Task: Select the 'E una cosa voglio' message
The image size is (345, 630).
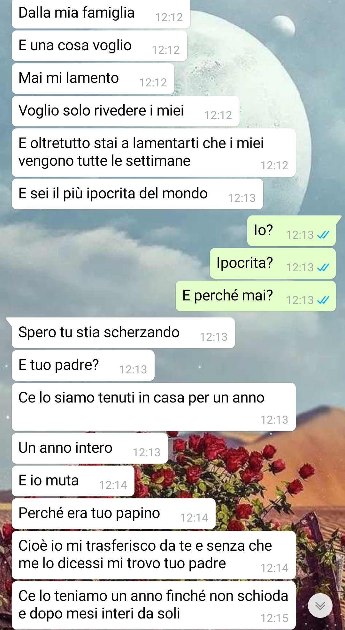Action: (99, 46)
